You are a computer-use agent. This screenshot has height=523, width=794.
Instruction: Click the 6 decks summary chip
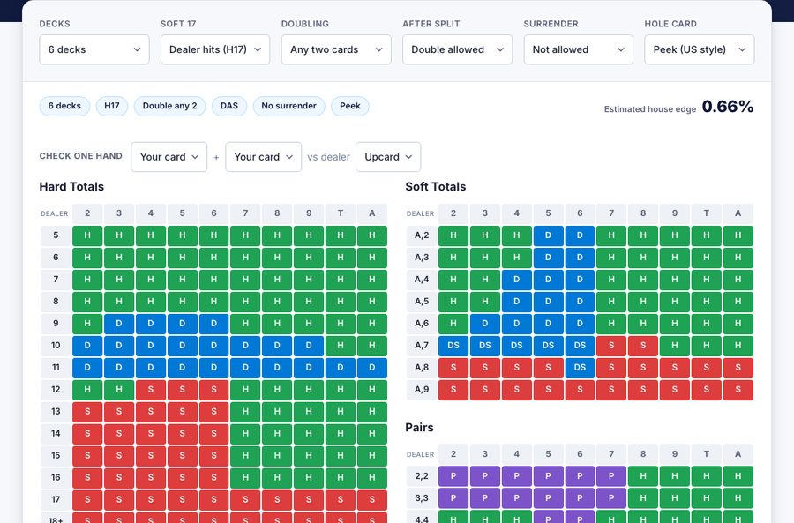tap(64, 107)
